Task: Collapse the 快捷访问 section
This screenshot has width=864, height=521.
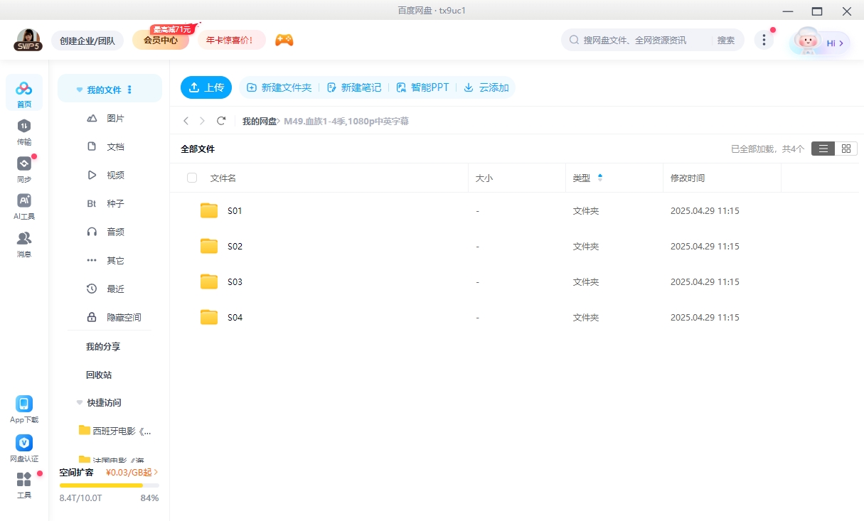Action: click(80, 402)
